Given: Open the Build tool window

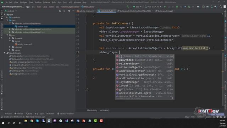Looking at the screenshot, I should 29,114.
